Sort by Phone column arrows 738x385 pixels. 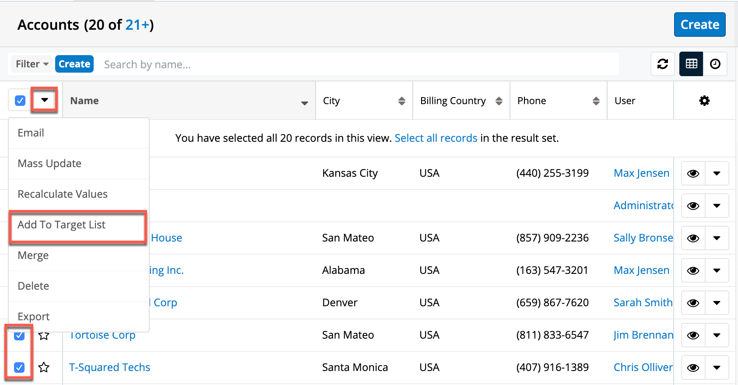point(596,101)
